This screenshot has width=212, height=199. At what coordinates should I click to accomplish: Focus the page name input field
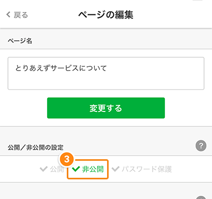[x=106, y=73]
